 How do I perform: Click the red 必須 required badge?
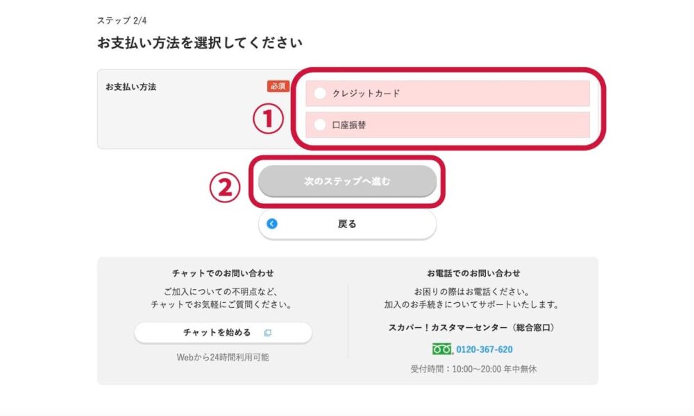pyautogui.click(x=278, y=86)
